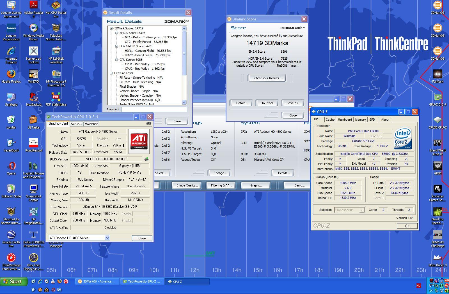
Task: Click the Comment field in Result Details
Action: click(154, 109)
